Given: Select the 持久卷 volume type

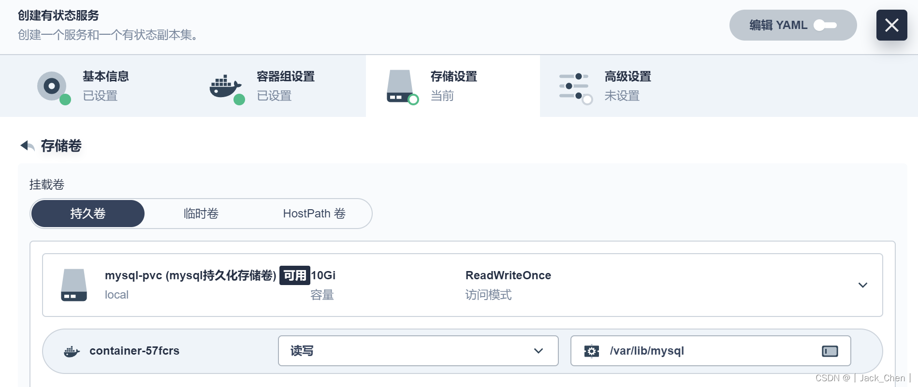Looking at the screenshot, I should pyautogui.click(x=87, y=214).
